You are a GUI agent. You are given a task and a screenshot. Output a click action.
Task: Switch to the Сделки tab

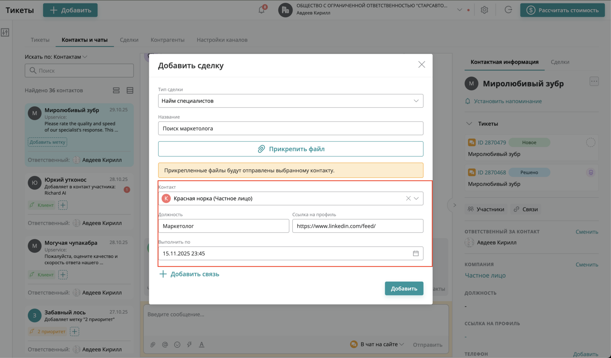(129, 40)
